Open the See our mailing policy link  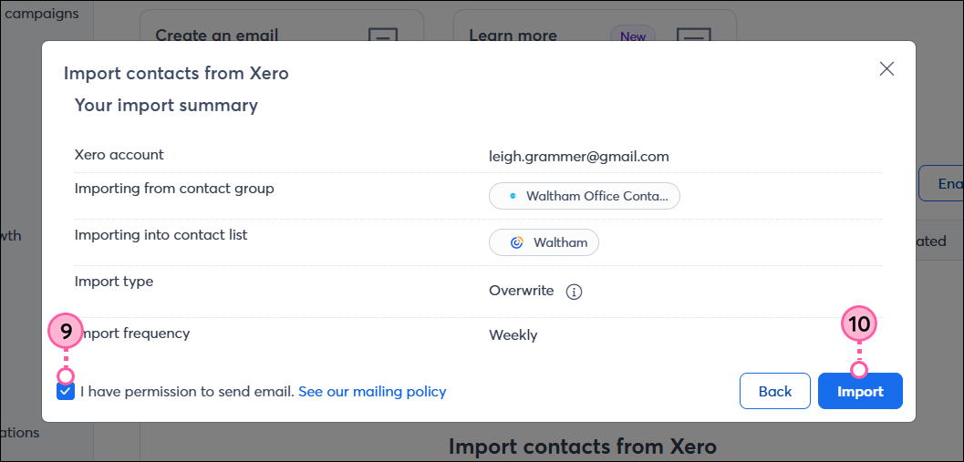[x=372, y=391]
